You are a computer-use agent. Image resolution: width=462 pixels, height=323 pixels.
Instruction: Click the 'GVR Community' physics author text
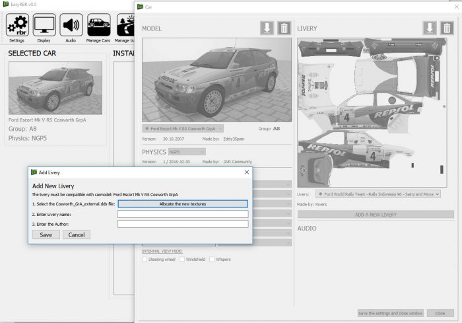pos(238,162)
